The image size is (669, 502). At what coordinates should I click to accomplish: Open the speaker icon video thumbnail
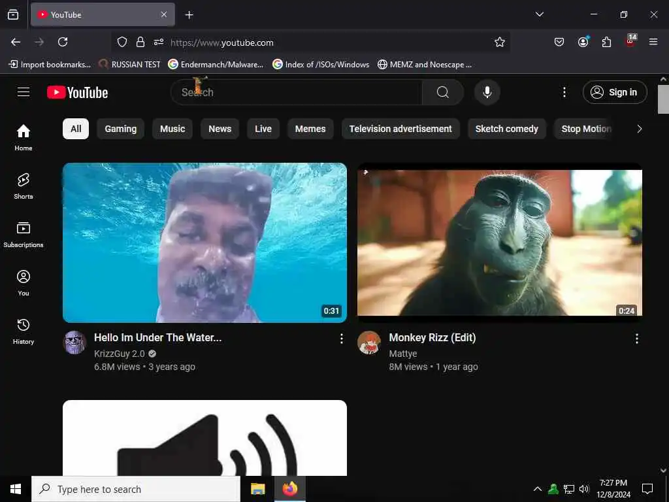[204, 437]
